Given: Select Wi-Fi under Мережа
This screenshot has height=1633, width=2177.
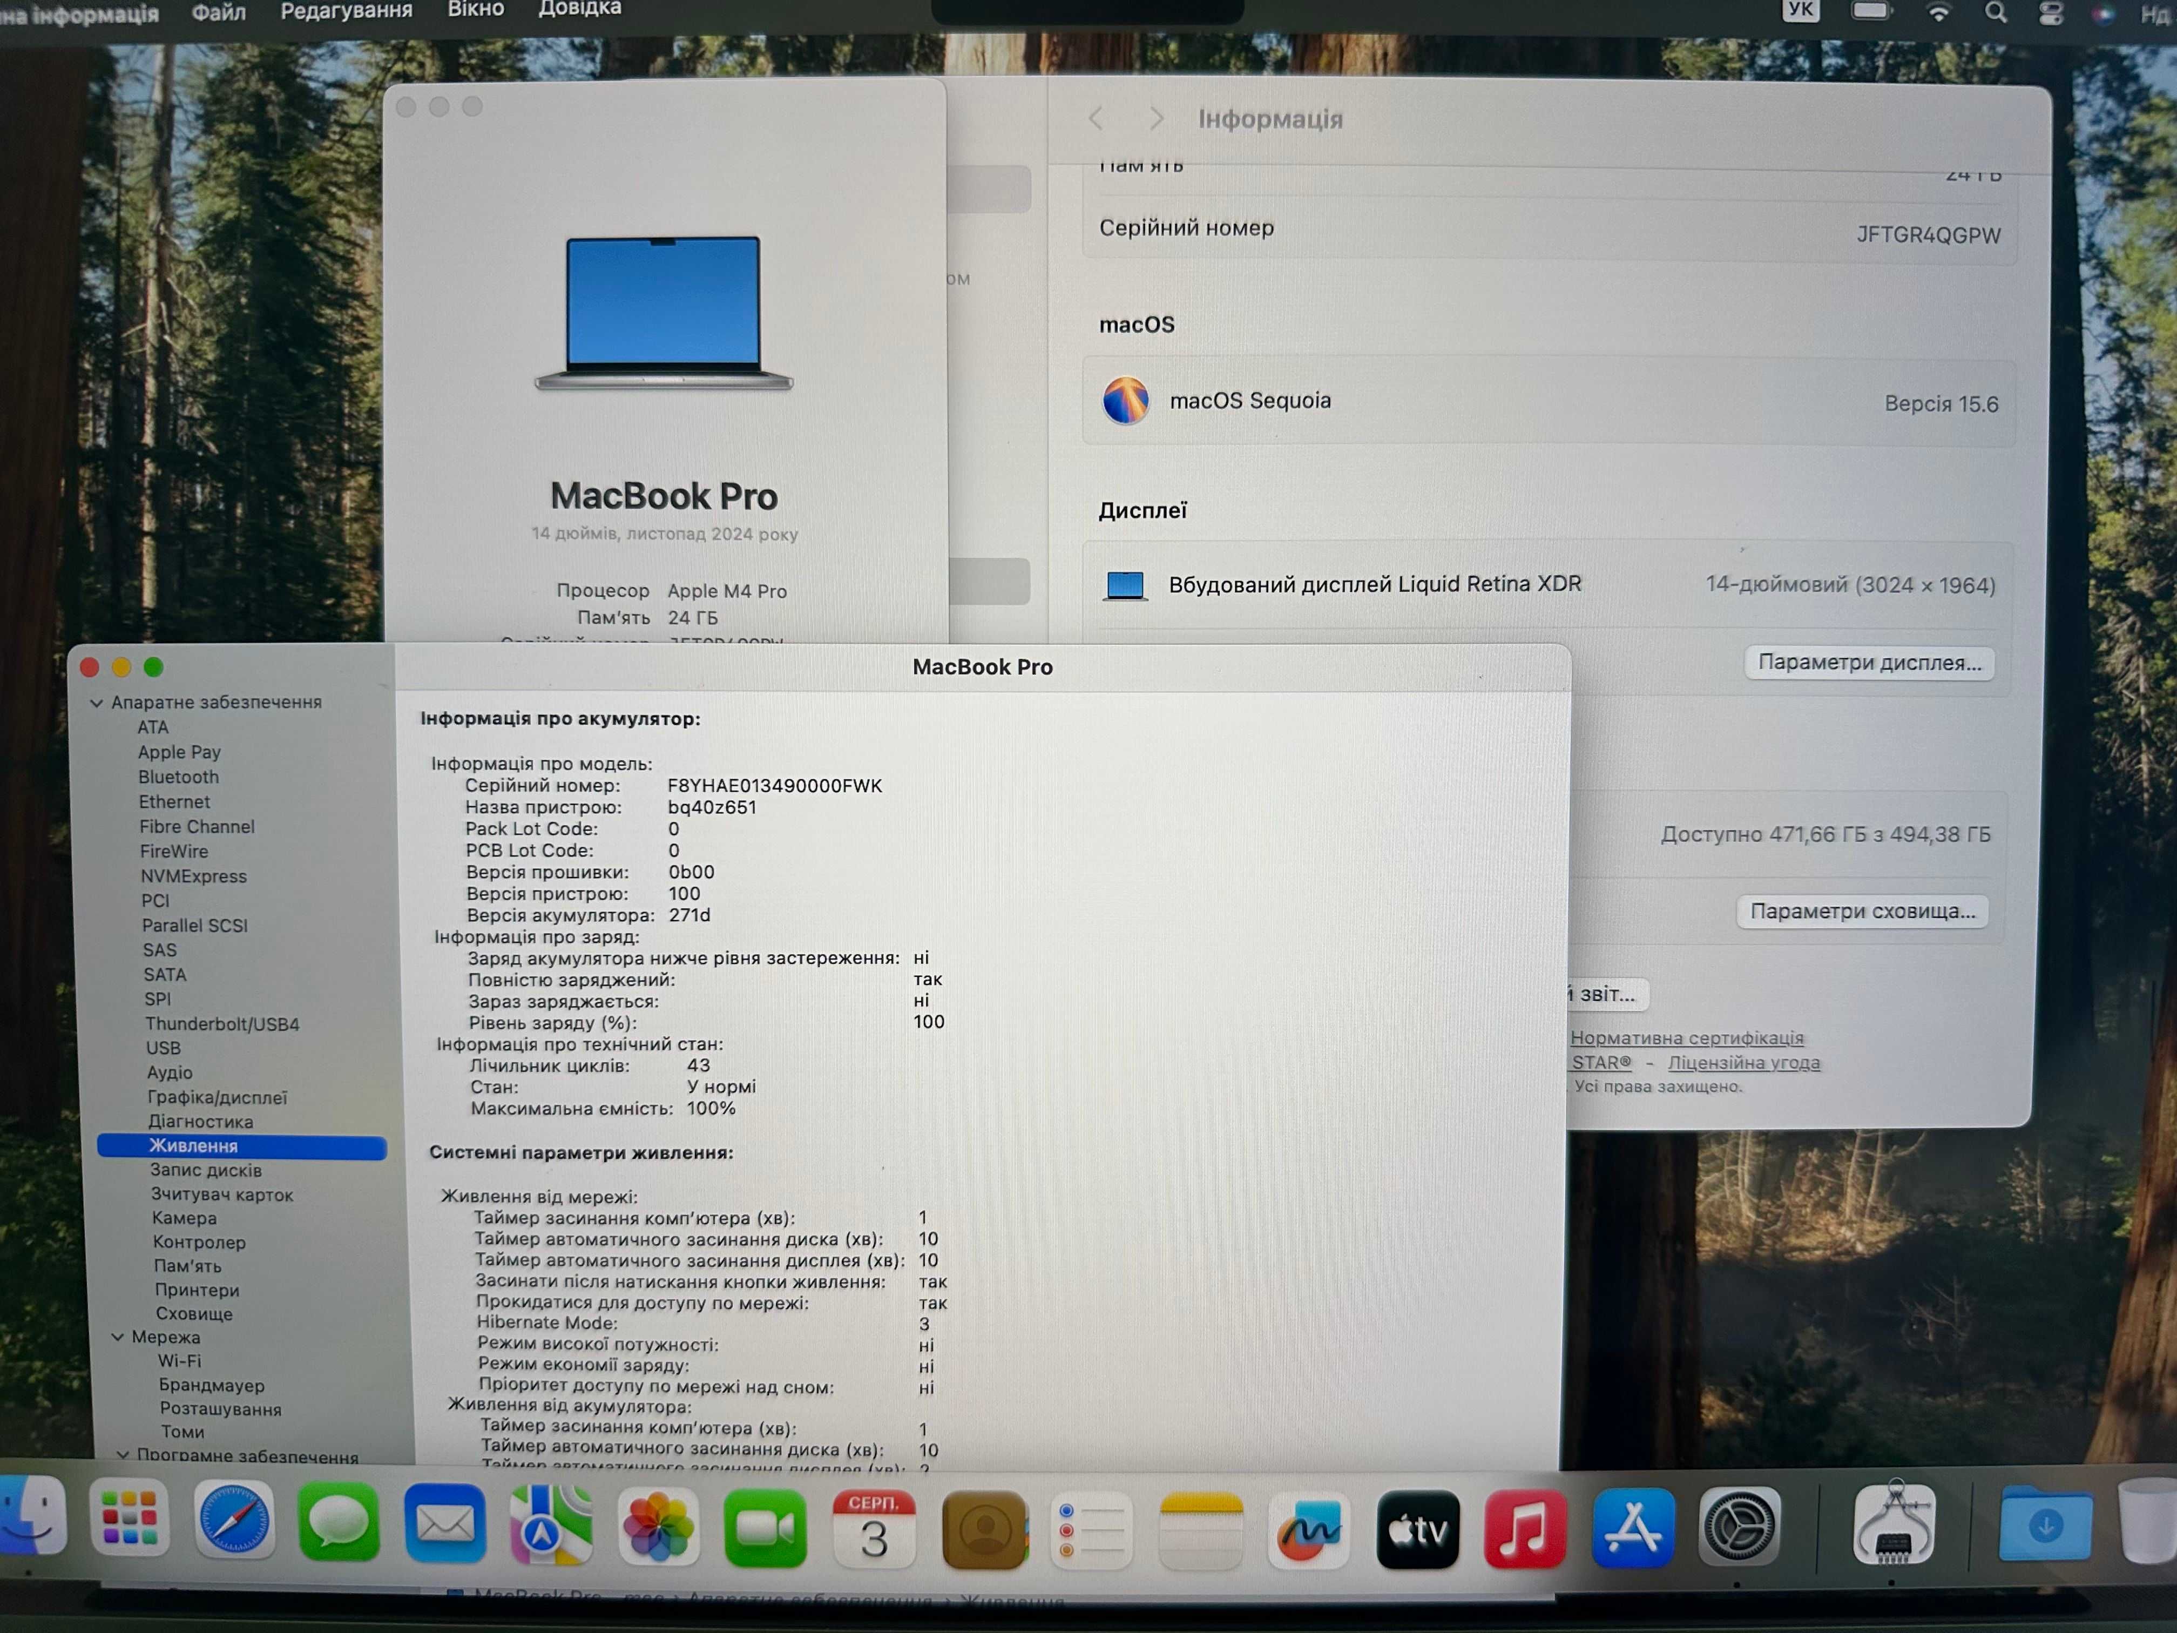Looking at the screenshot, I should [x=180, y=1360].
